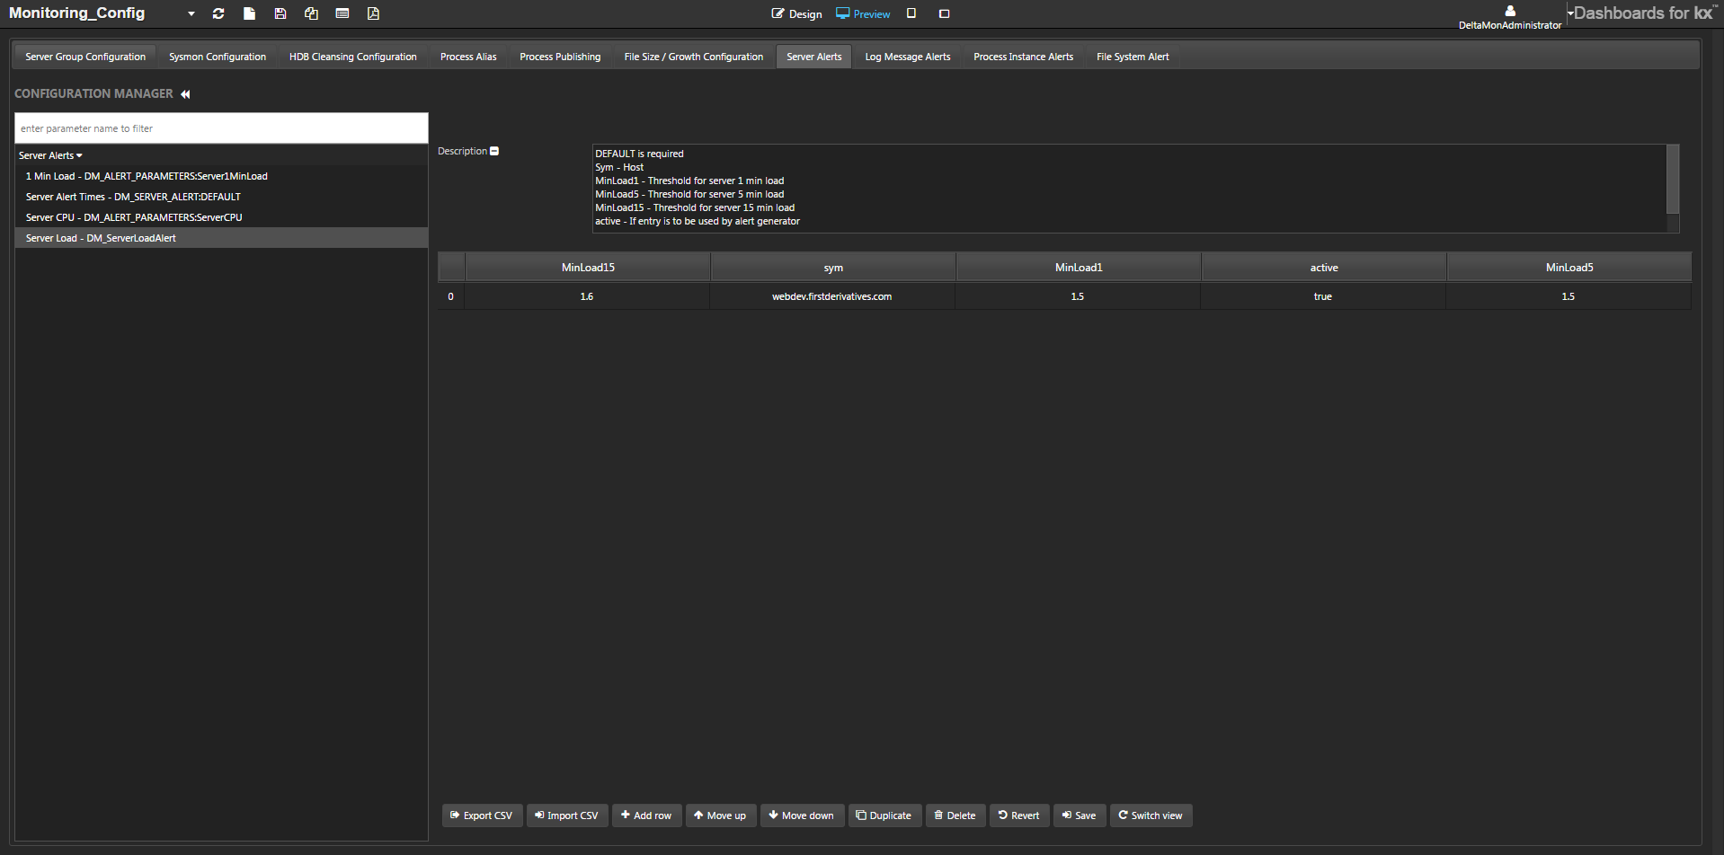Image resolution: width=1724 pixels, height=855 pixels.
Task: Click Import CSV button
Action: pyautogui.click(x=567, y=815)
